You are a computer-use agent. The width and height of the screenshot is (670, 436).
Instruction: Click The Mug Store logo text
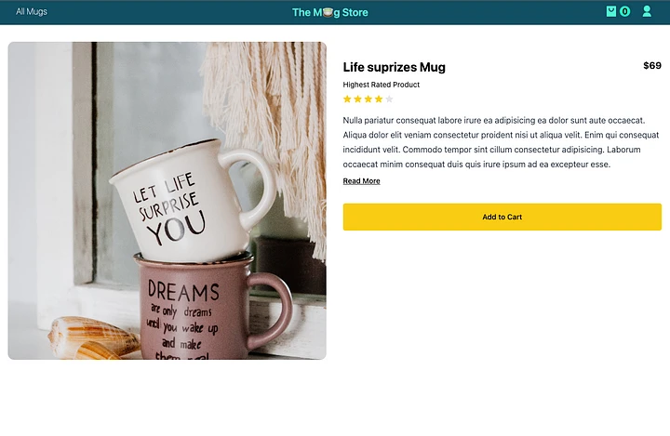[329, 12]
